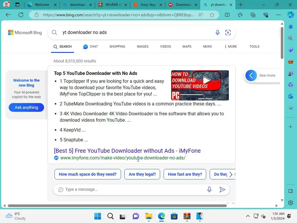
Task: Open Microsoft Store from the taskbar
Action: click(174, 216)
